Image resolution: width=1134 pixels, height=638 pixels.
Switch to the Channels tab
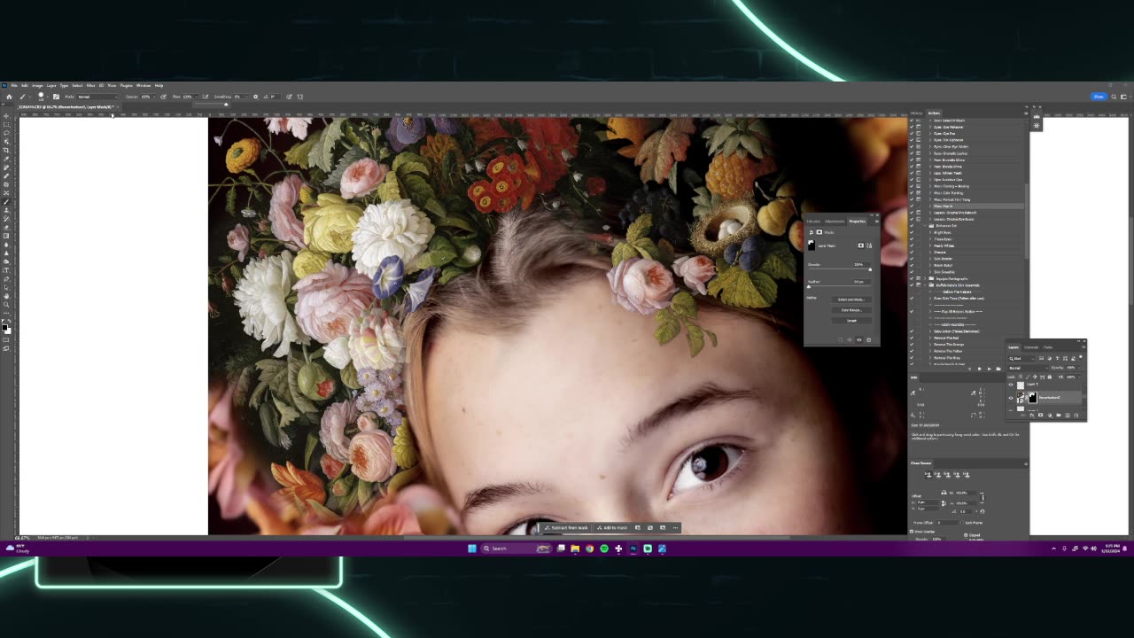tap(1031, 347)
